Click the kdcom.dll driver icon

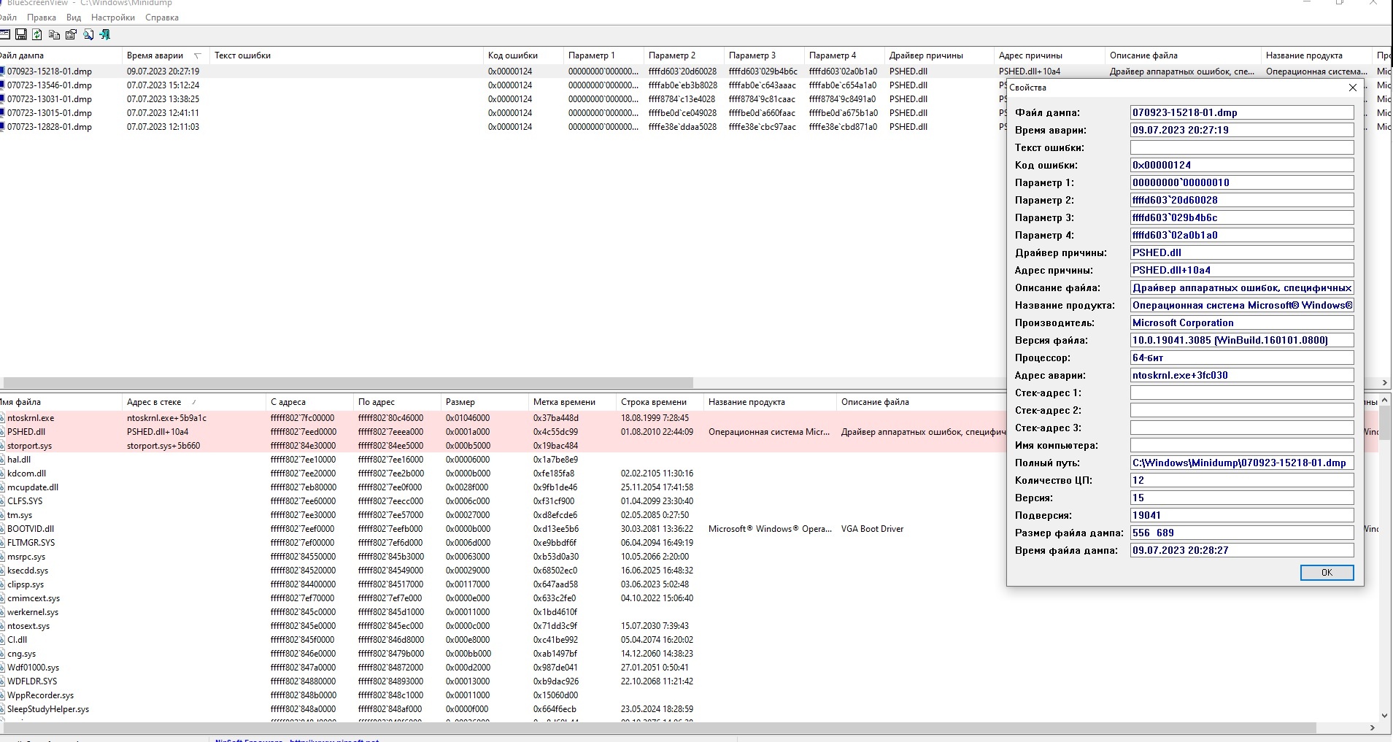(2, 474)
